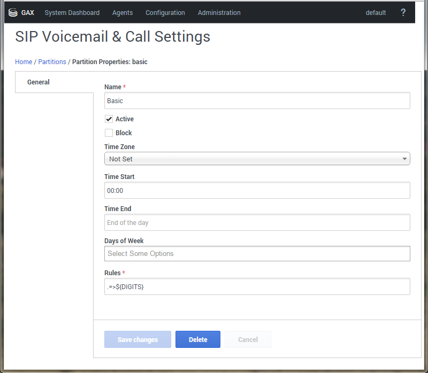
Task: Go to Home breadcrumb link
Action: pos(24,62)
